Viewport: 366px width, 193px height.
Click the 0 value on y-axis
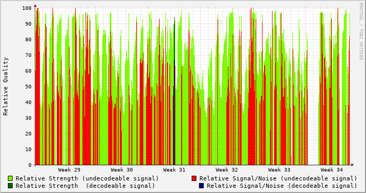[30, 165]
